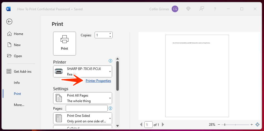The height and width of the screenshot is (131, 264).
Task: Open Printer Properties link
Action: (x=98, y=81)
